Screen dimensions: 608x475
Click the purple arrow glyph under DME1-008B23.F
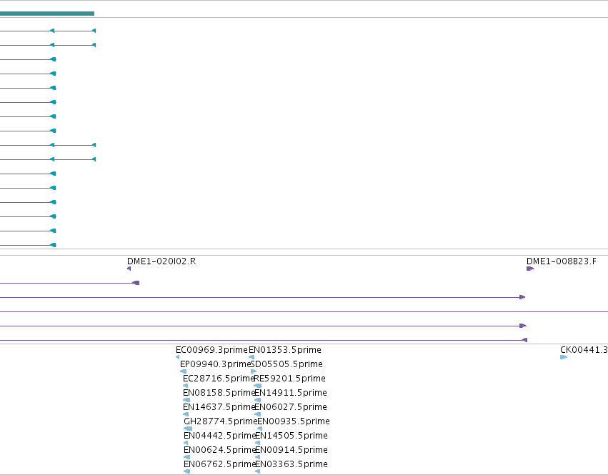pyautogui.click(x=530, y=269)
